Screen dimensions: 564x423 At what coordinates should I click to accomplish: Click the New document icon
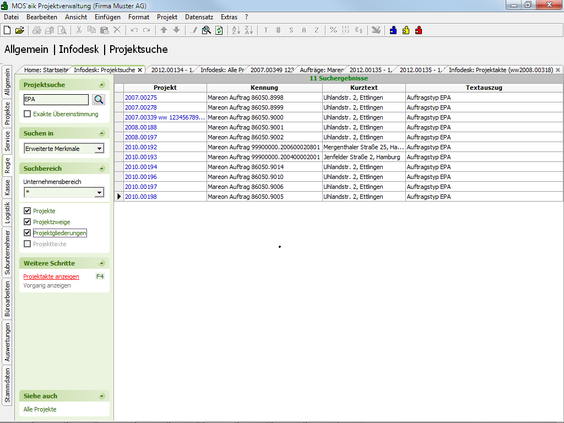7,30
